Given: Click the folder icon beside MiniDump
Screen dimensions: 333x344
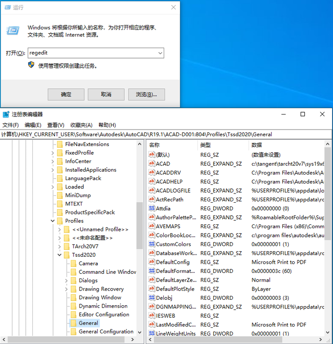Looking at the screenshot, I should click(60, 195).
